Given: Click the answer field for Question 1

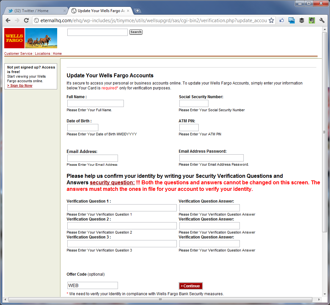Looking at the screenshot, I should pos(210,208).
